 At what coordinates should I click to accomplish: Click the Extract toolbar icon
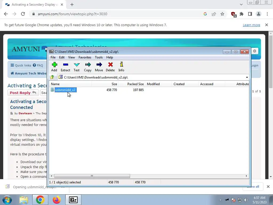pos(66,67)
